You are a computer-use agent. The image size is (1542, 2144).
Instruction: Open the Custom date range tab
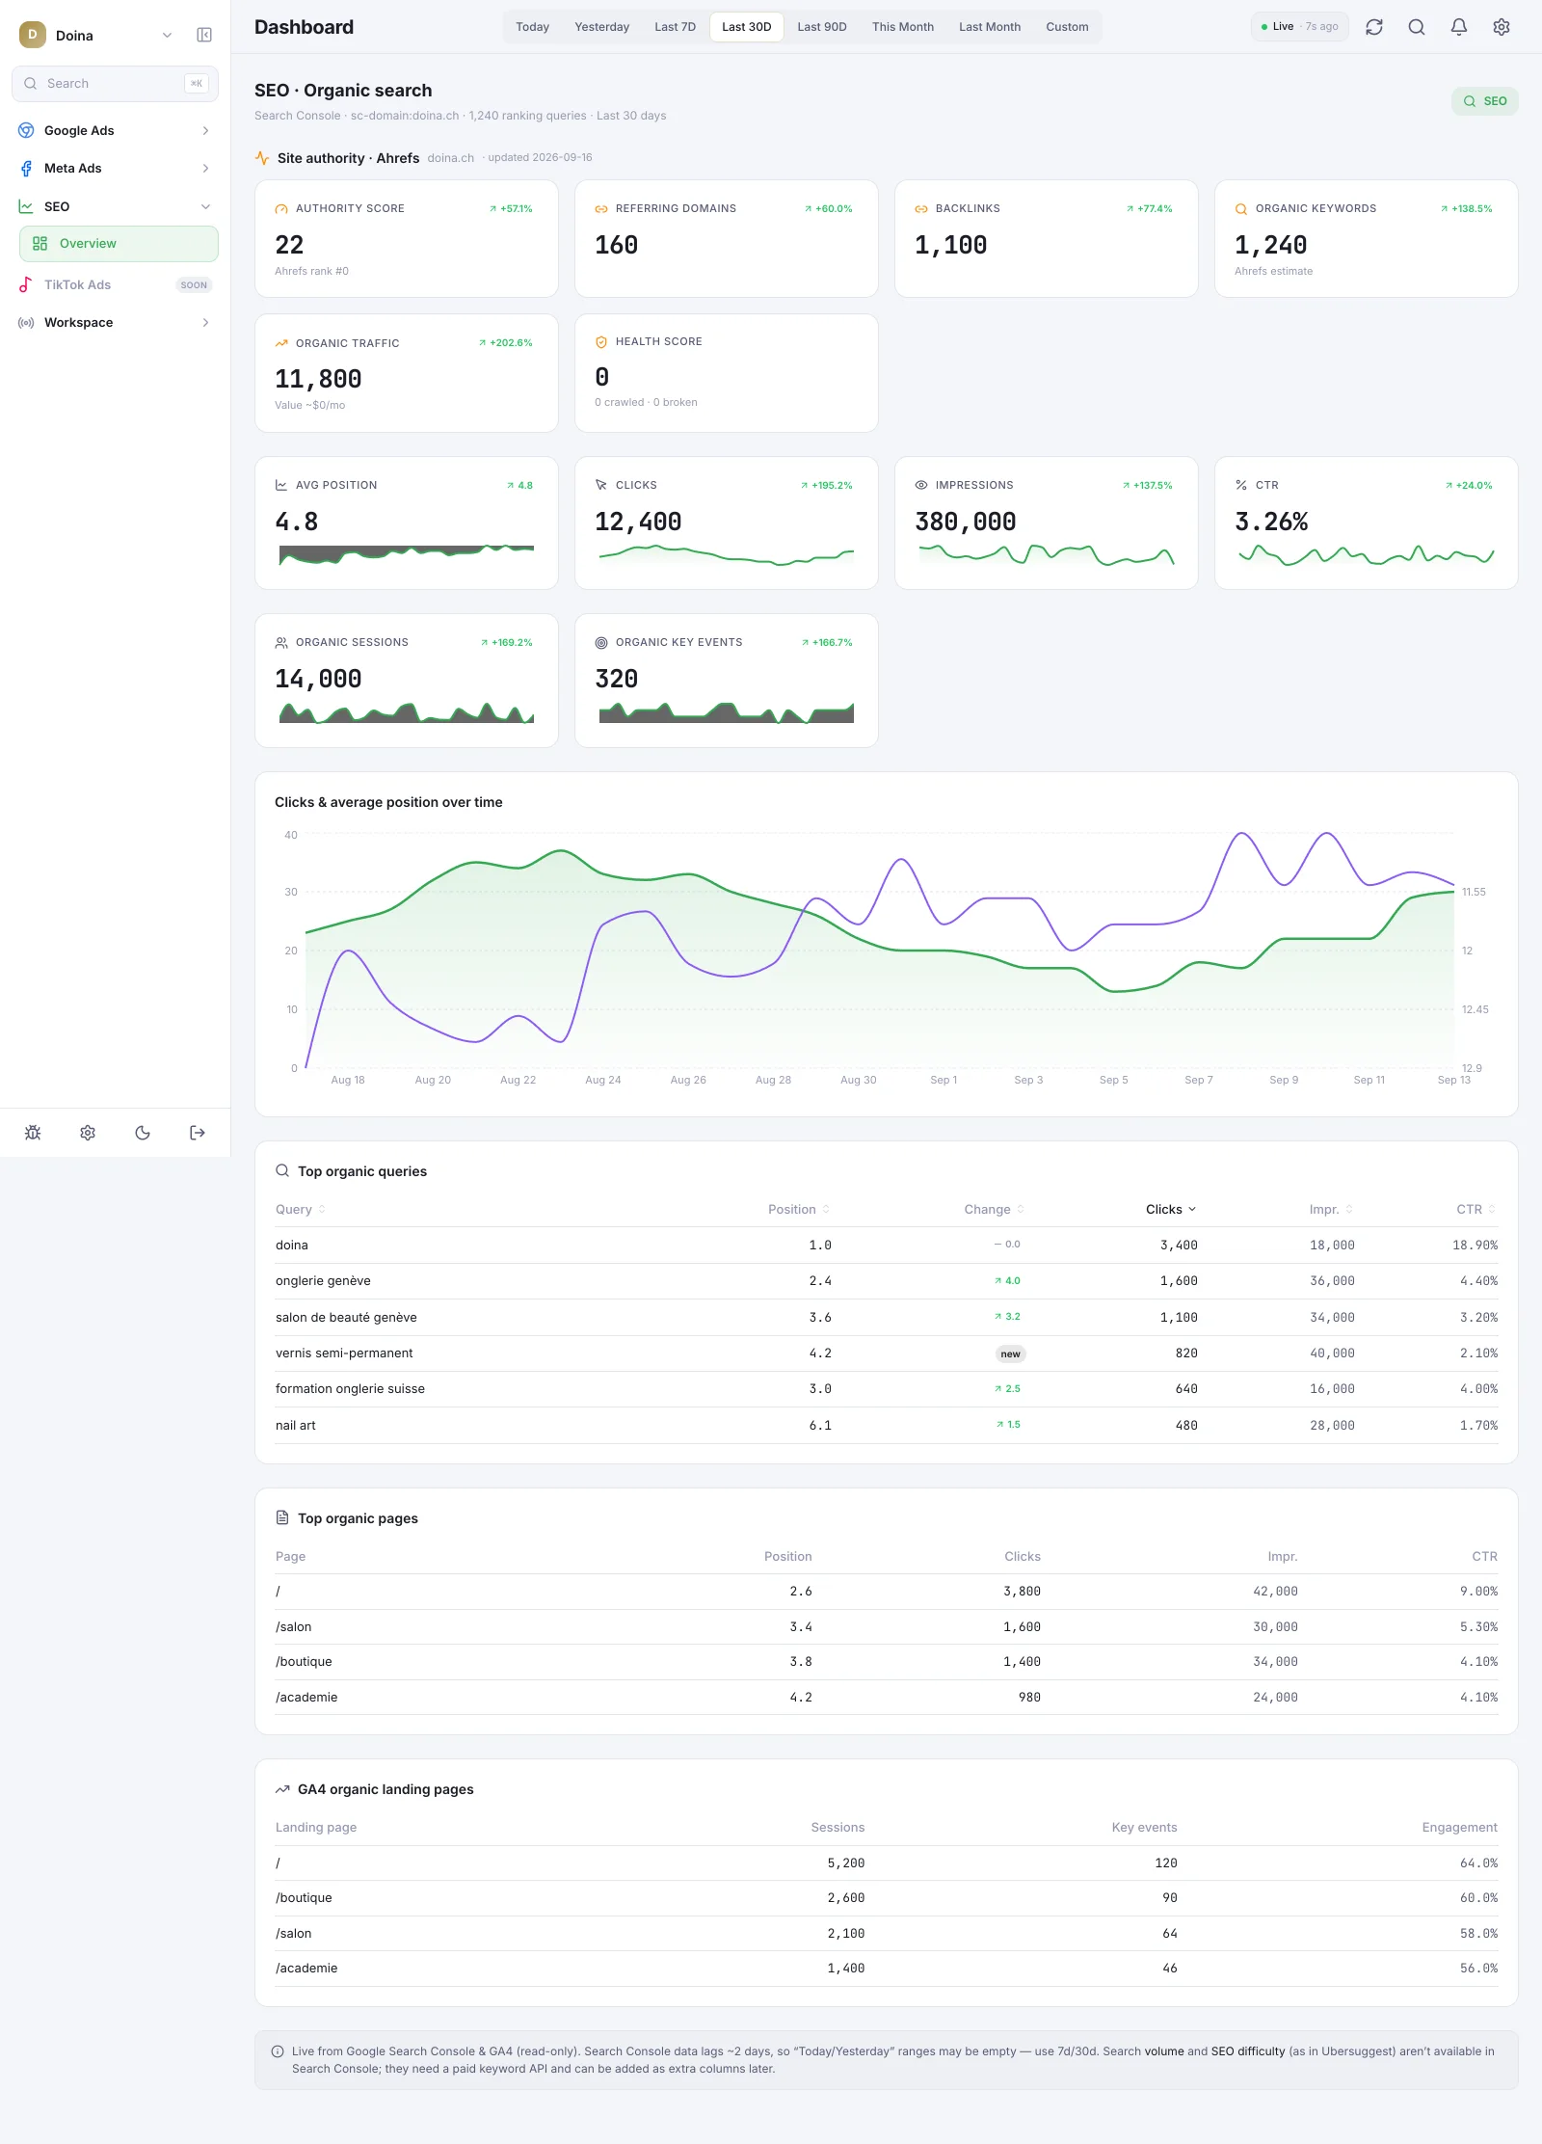click(x=1067, y=27)
